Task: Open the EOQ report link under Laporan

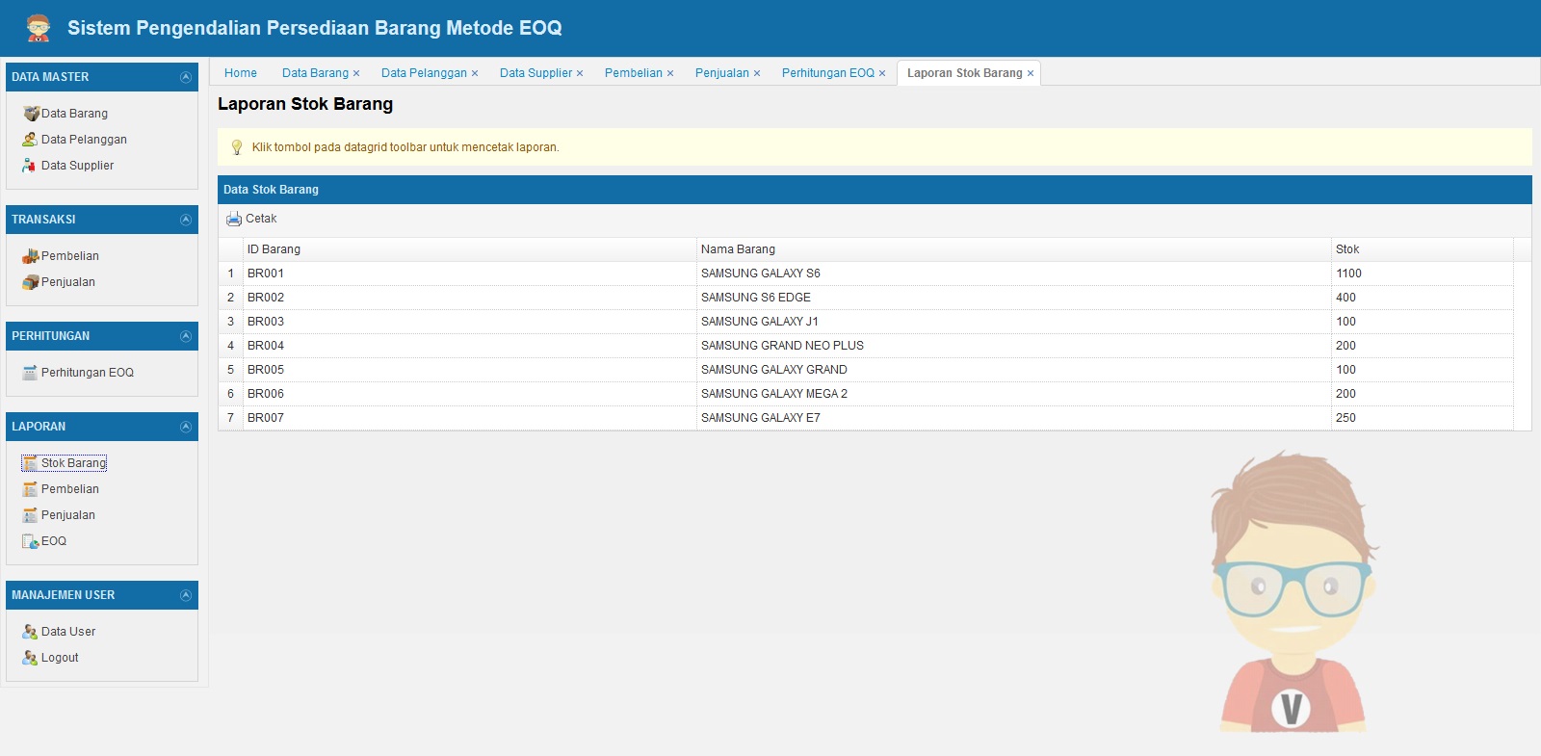Action: coord(54,541)
